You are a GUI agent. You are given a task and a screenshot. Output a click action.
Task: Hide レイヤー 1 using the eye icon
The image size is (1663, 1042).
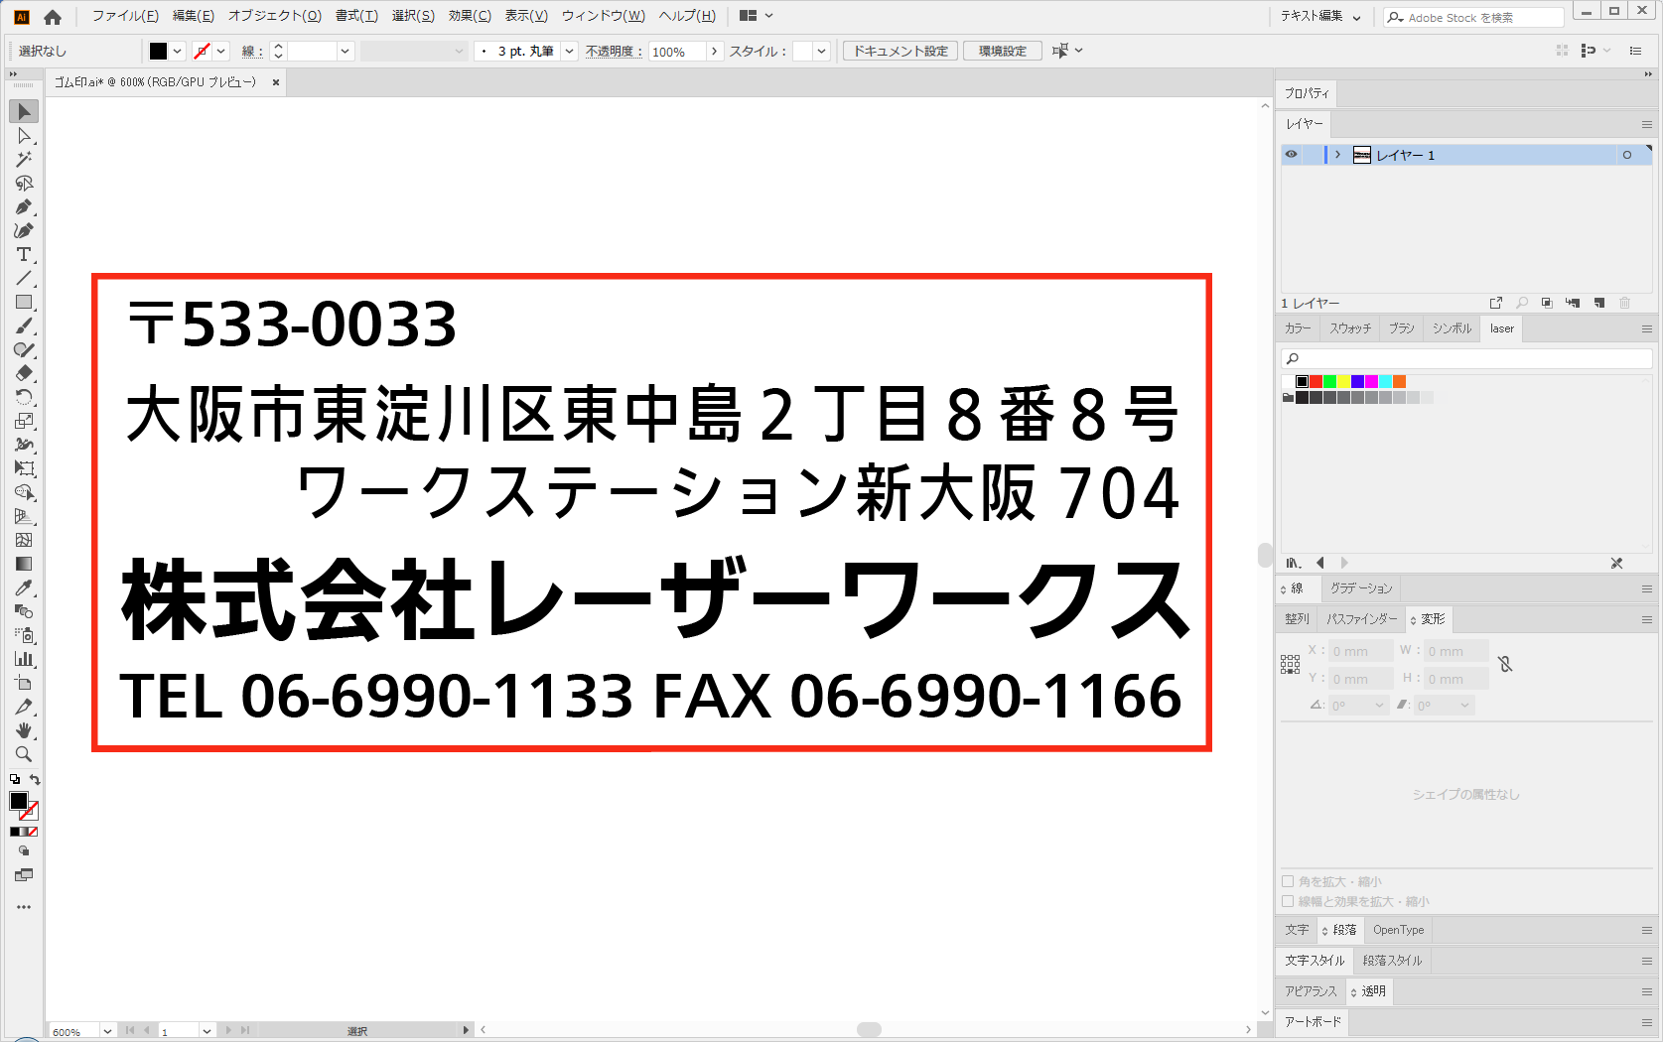point(1291,155)
